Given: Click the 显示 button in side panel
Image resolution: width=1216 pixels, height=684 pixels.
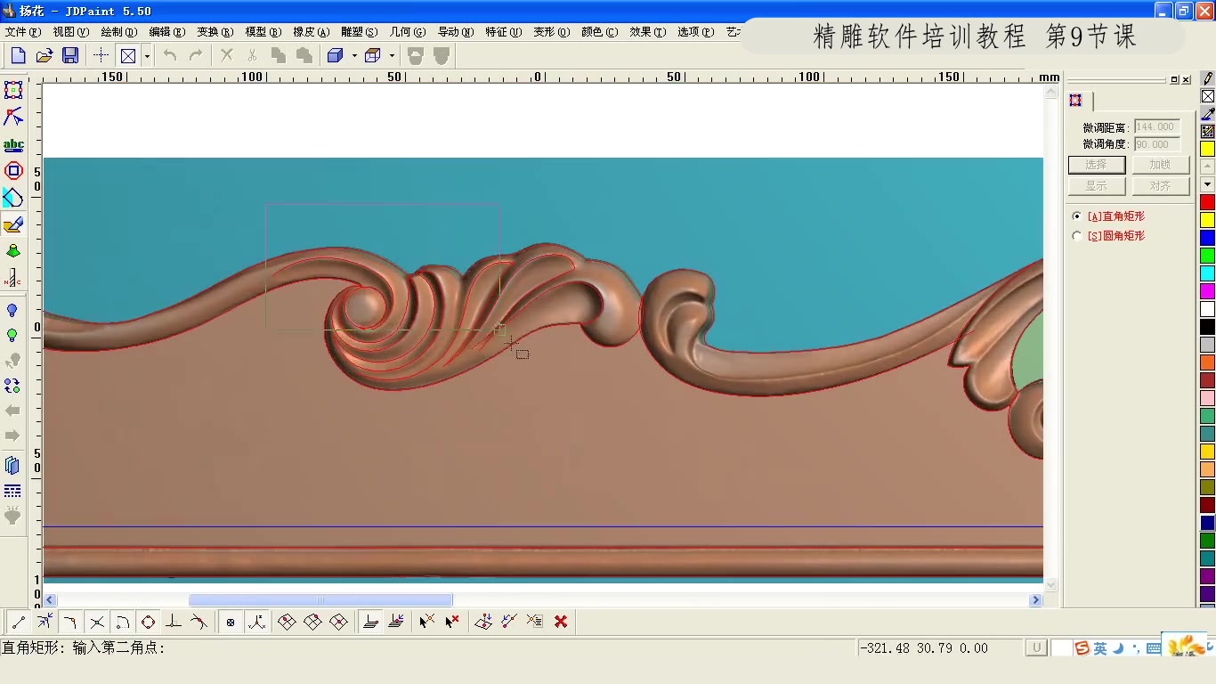Looking at the screenshot, I should coord(1097,186).
